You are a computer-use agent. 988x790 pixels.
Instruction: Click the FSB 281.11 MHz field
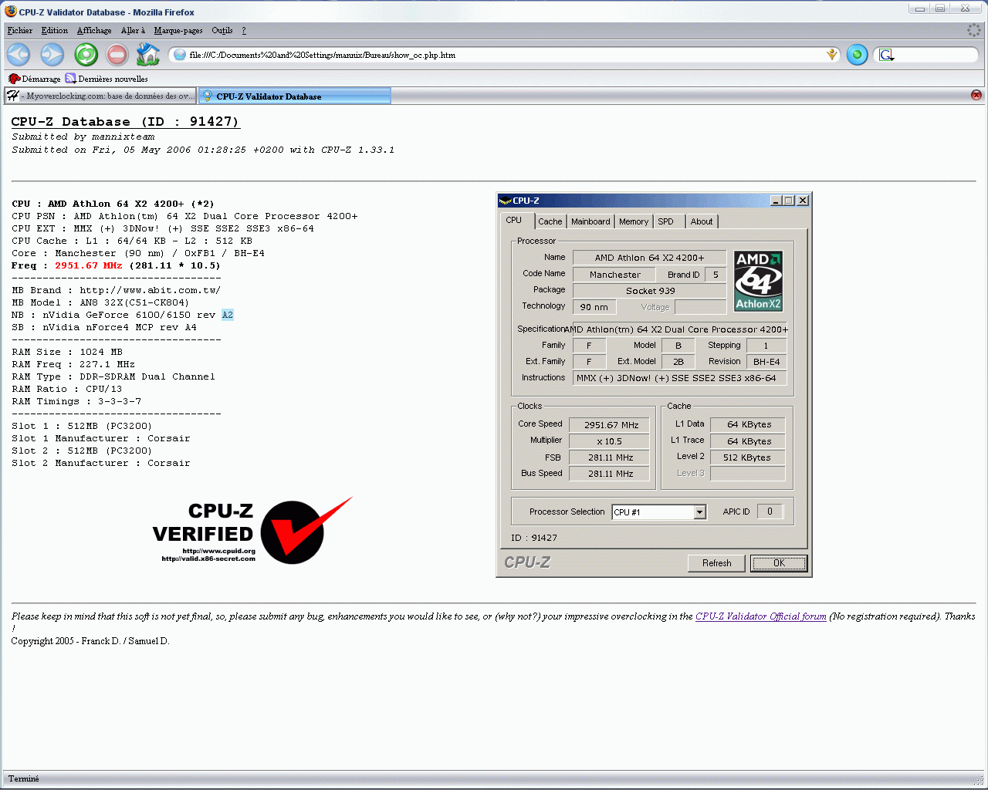pos(610,457)
